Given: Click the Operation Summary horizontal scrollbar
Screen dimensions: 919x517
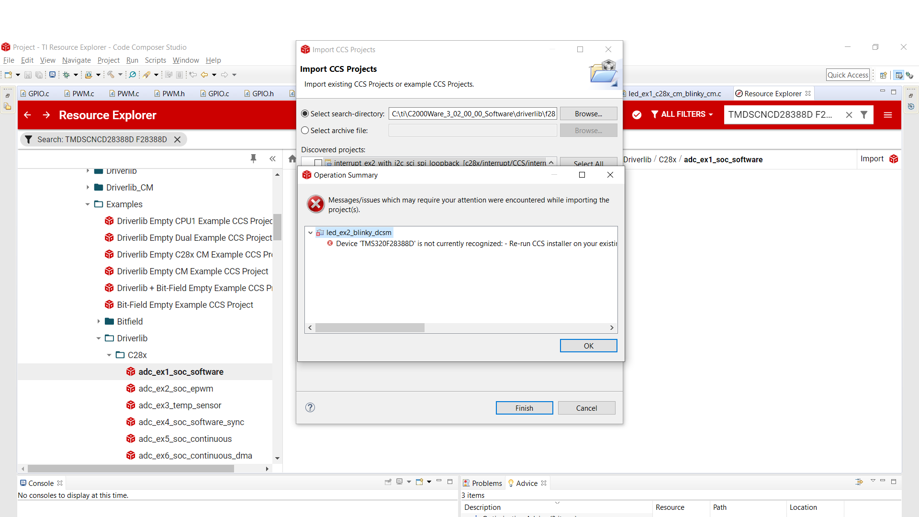Looking at the screenshot, I should click(370, 327).
